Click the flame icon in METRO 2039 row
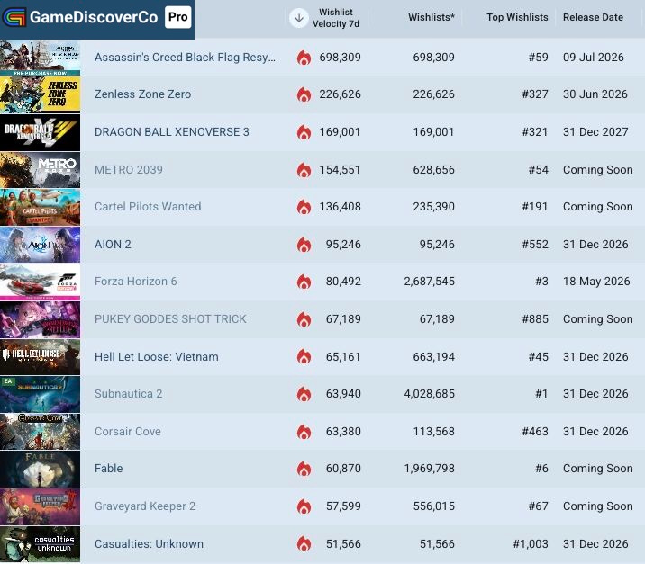Screen dimensions: 645x564 click(x=304, y=170)
